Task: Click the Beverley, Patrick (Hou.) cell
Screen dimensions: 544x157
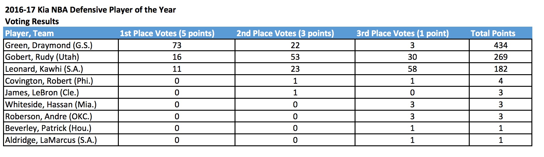Action: pyautogui.click(x=48, y=128)
